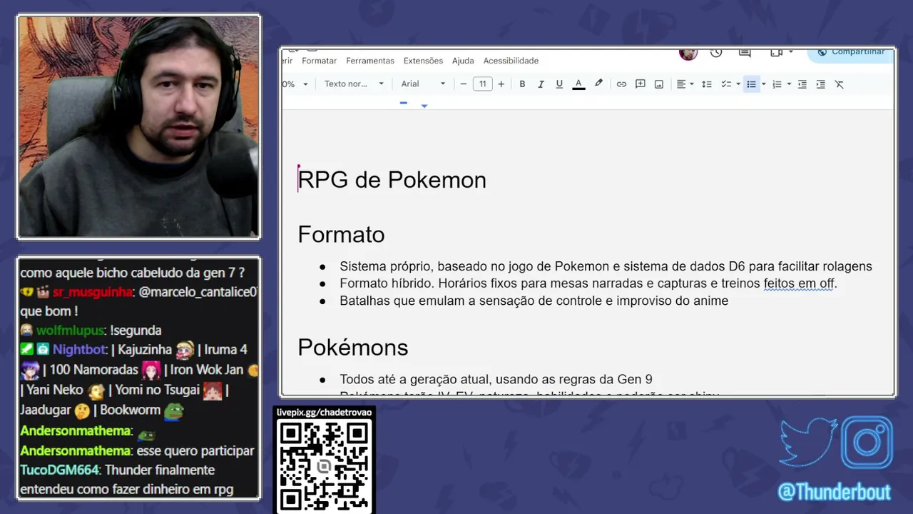Click the bullet about Gen 9 rules

(496, 379)
